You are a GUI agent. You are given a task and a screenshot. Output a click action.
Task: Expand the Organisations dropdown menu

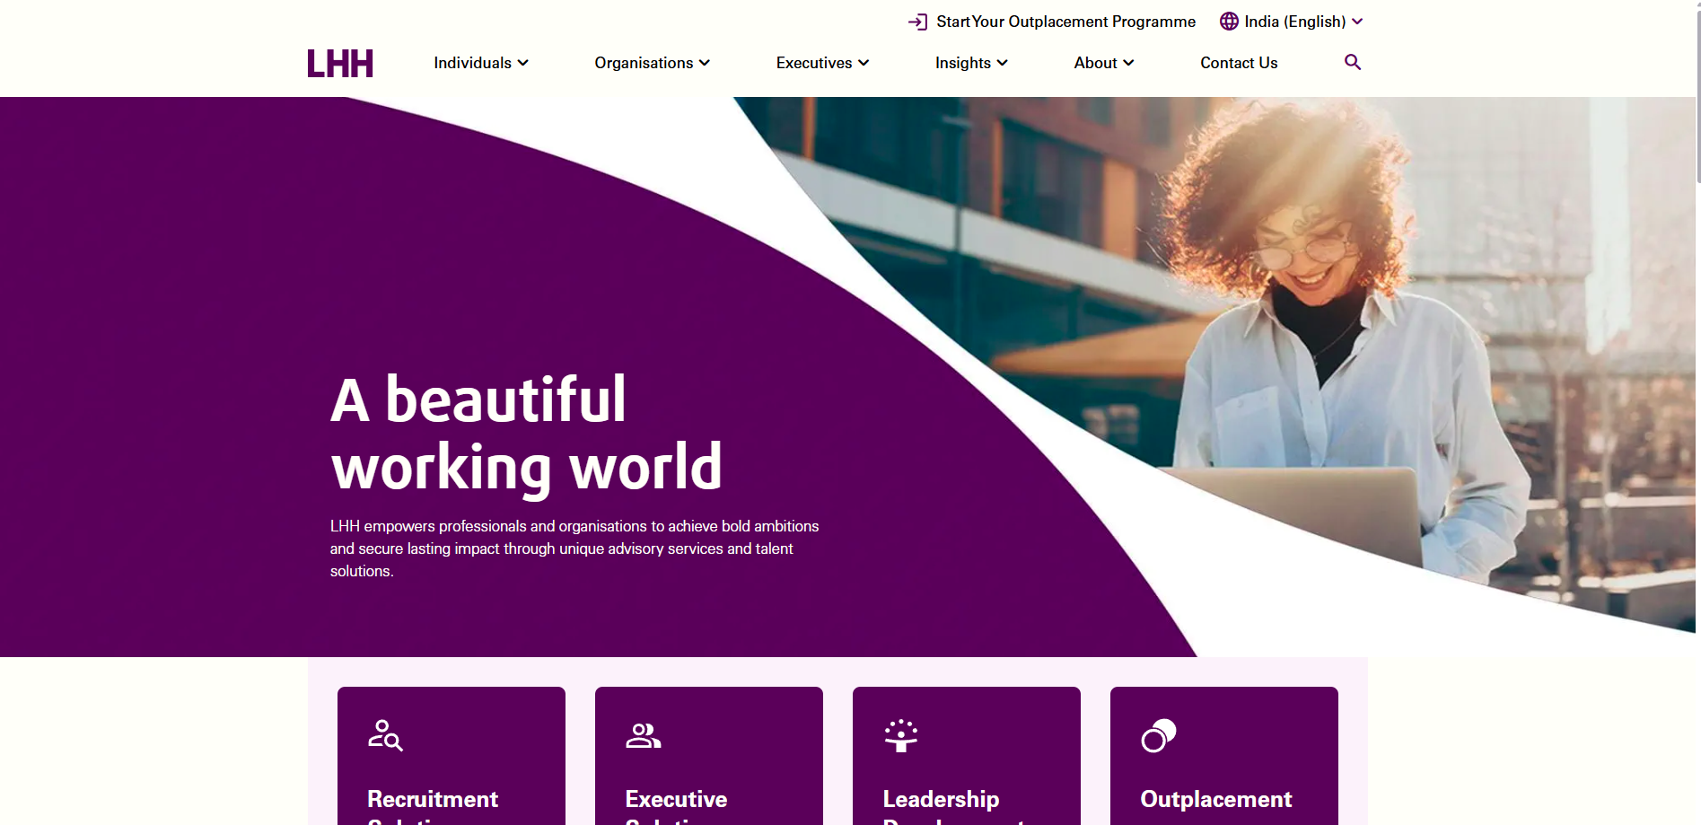click(652, 63)
